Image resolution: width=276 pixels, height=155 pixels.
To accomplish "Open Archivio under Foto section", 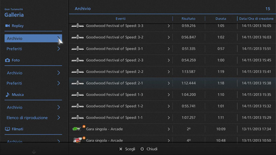I will 15,73.
